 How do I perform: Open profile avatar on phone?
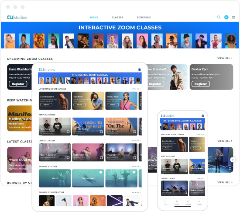tap(203, 116)
